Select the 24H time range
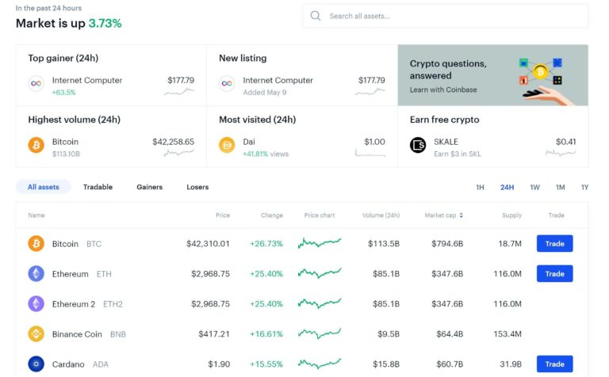Screen dimensions: 609x377 tap(507, 188)
